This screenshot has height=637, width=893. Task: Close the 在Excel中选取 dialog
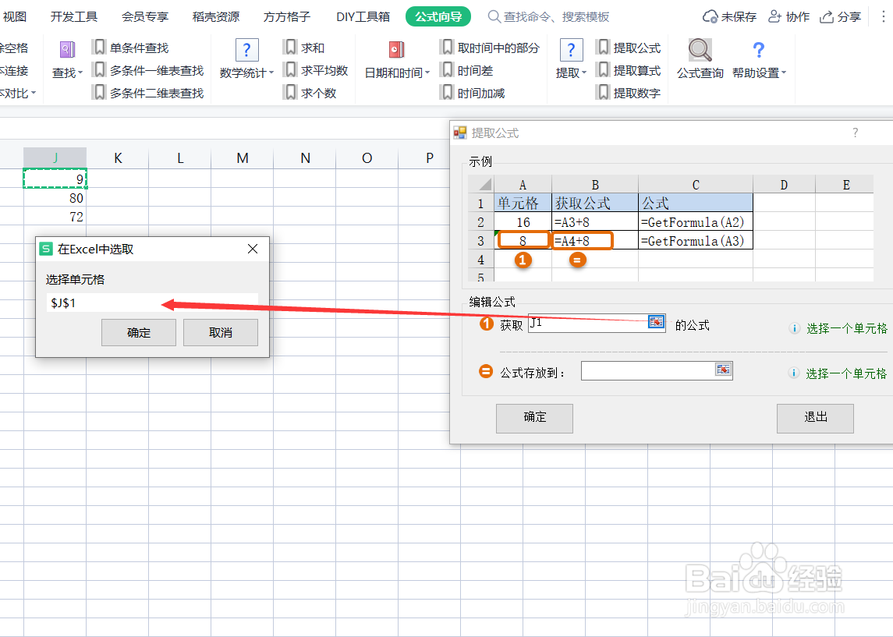[x=253, y=249]
